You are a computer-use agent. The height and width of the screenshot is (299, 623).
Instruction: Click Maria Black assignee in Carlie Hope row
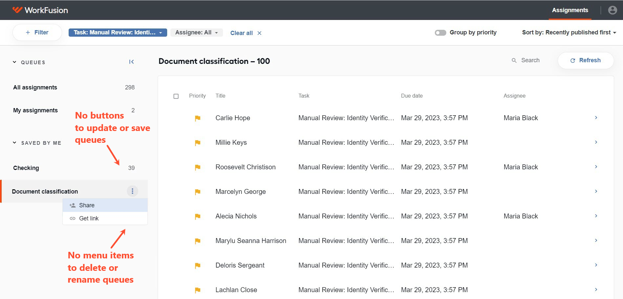(521, 118)
